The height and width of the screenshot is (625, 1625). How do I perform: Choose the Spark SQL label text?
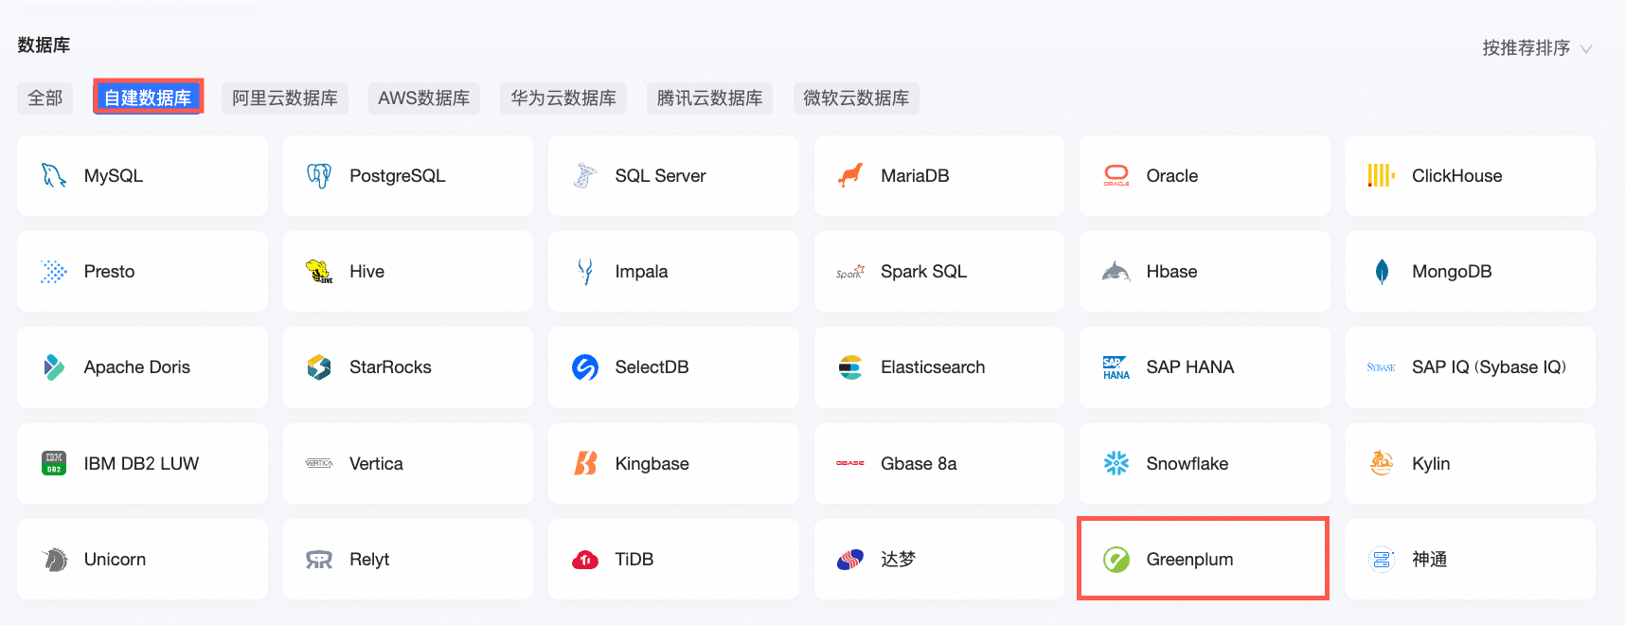click(x=923, y=272)
